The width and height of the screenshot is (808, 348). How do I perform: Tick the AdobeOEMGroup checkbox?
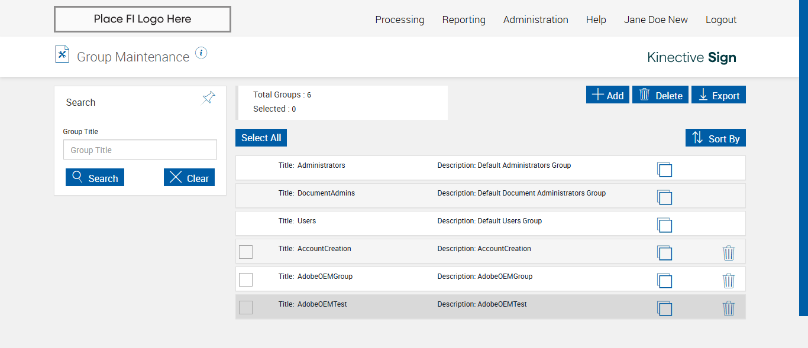click(x=245, y=279)
